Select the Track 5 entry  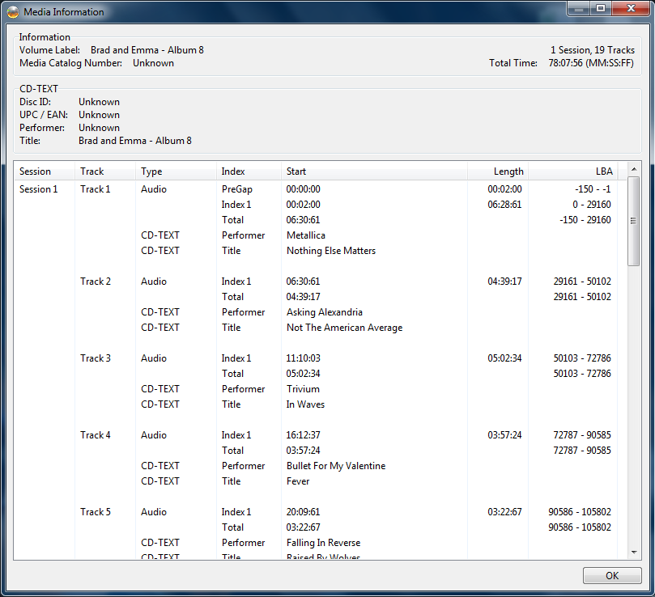coord(96,512)
